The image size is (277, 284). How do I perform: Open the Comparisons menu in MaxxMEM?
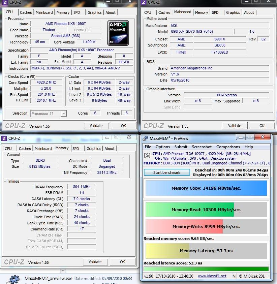[x=228, y=147]
